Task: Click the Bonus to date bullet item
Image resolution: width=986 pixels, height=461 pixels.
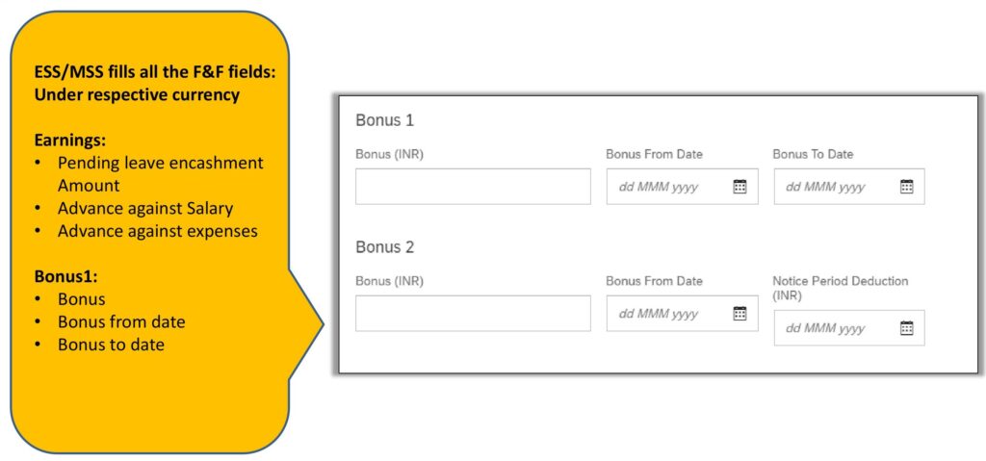Action: [111, 345]
